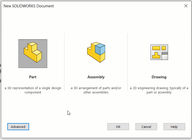Click the '2D engineering drawing' description
Image resolution: width=192 pixels, height=140 pixels.
pos(159,90)
